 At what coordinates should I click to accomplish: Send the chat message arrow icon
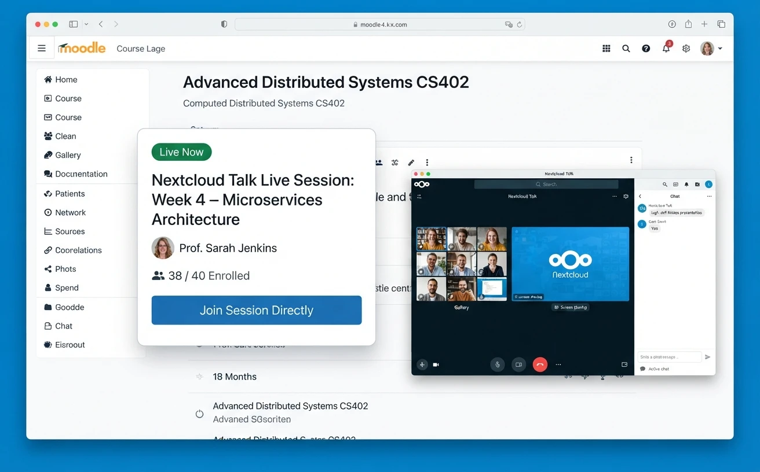(707, 357)
